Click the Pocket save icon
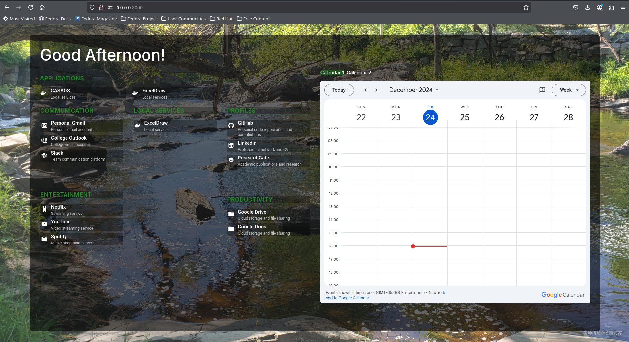629x342 pixels. pyautogui.click(x=576, y=7)
